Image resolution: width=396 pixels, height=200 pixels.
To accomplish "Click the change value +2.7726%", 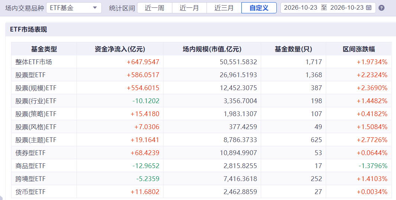I will pyautogui.click(x=372, y=140).
